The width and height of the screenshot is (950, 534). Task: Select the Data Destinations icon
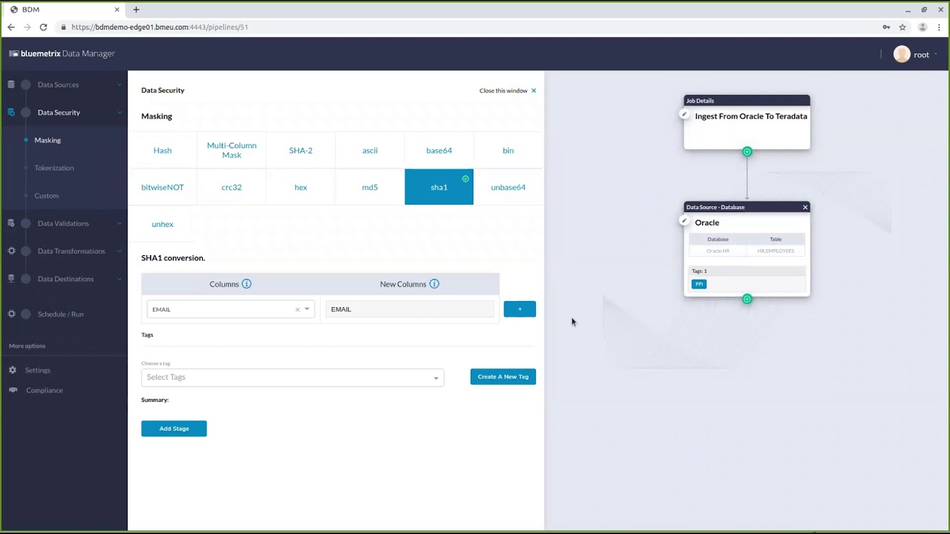pyautogui.click(x=11, y=279)
